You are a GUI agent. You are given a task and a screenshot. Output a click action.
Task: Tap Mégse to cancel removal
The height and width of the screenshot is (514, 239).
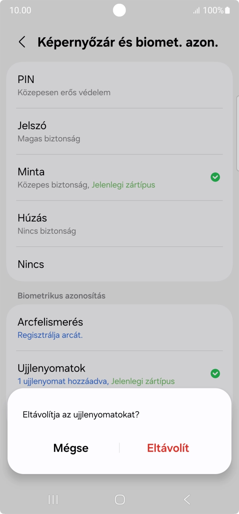pyautogui.click(x=71, y=448)
